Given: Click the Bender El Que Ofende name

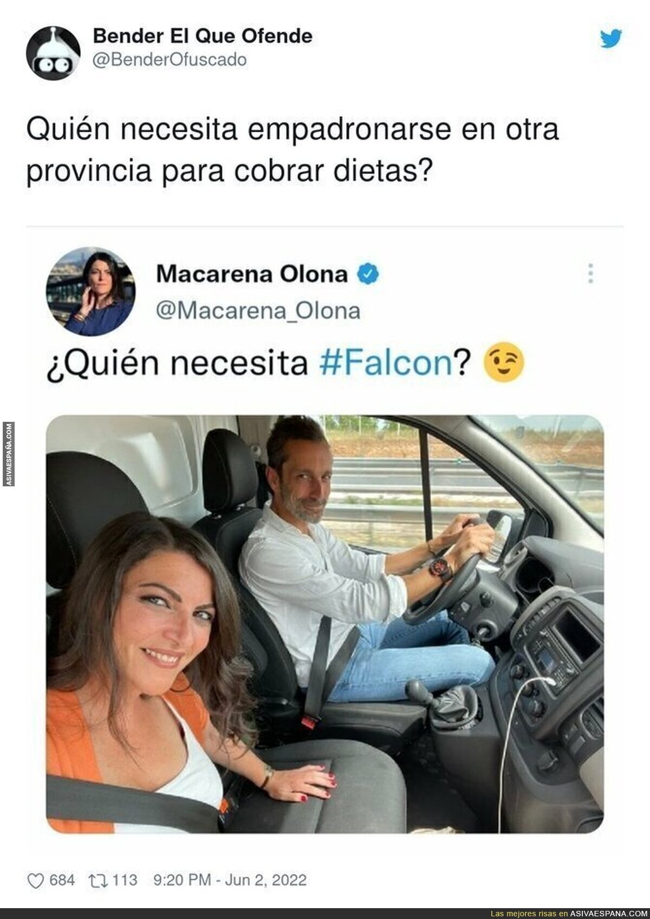Looking at the screenshot, I should pyautogui.click(x=203, y=36).
